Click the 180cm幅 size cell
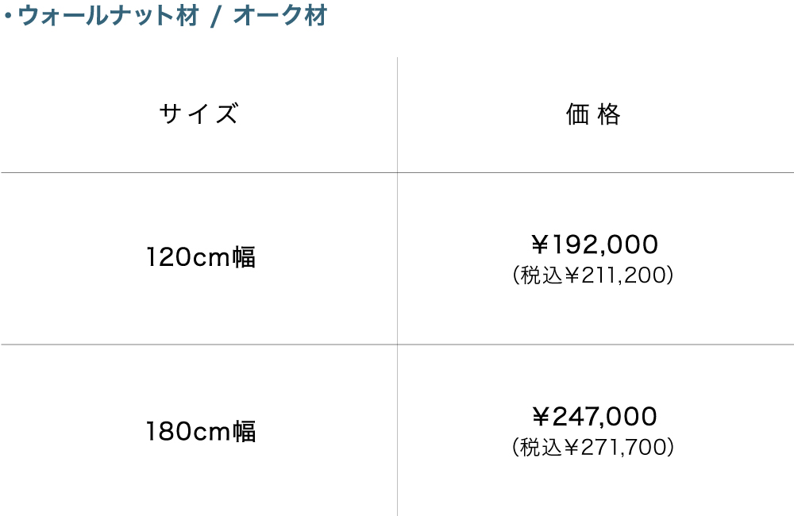 [201, 432]
